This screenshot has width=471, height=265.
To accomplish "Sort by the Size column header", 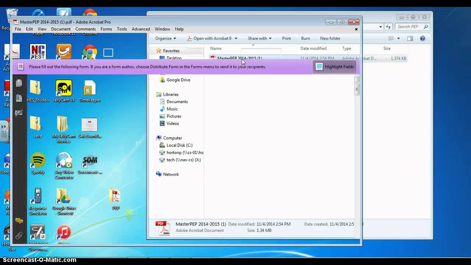I will [387, 48].
